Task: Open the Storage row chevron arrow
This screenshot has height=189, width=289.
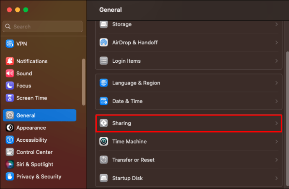Action: 276,25
